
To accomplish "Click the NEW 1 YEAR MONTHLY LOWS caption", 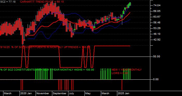I will click(x=127, y=71).
